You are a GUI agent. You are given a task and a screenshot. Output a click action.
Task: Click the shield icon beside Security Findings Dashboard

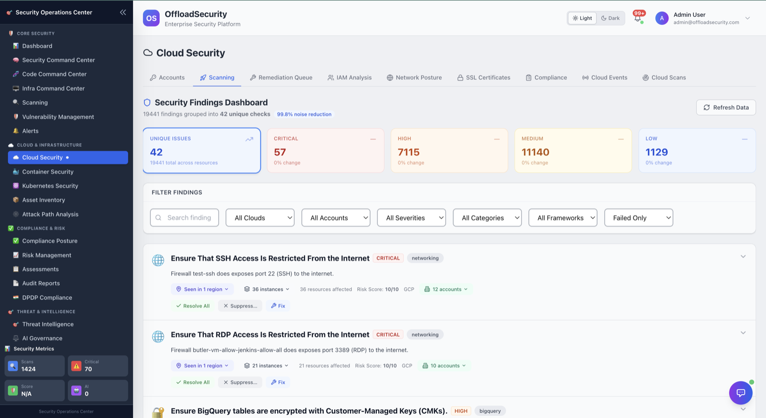click(x=147, y=102)
